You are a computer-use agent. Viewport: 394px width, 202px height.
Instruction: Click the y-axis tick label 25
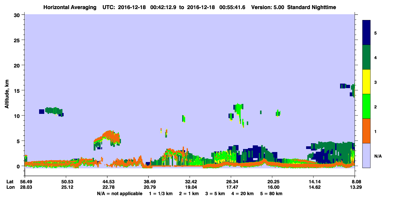[x=18, y=40]
